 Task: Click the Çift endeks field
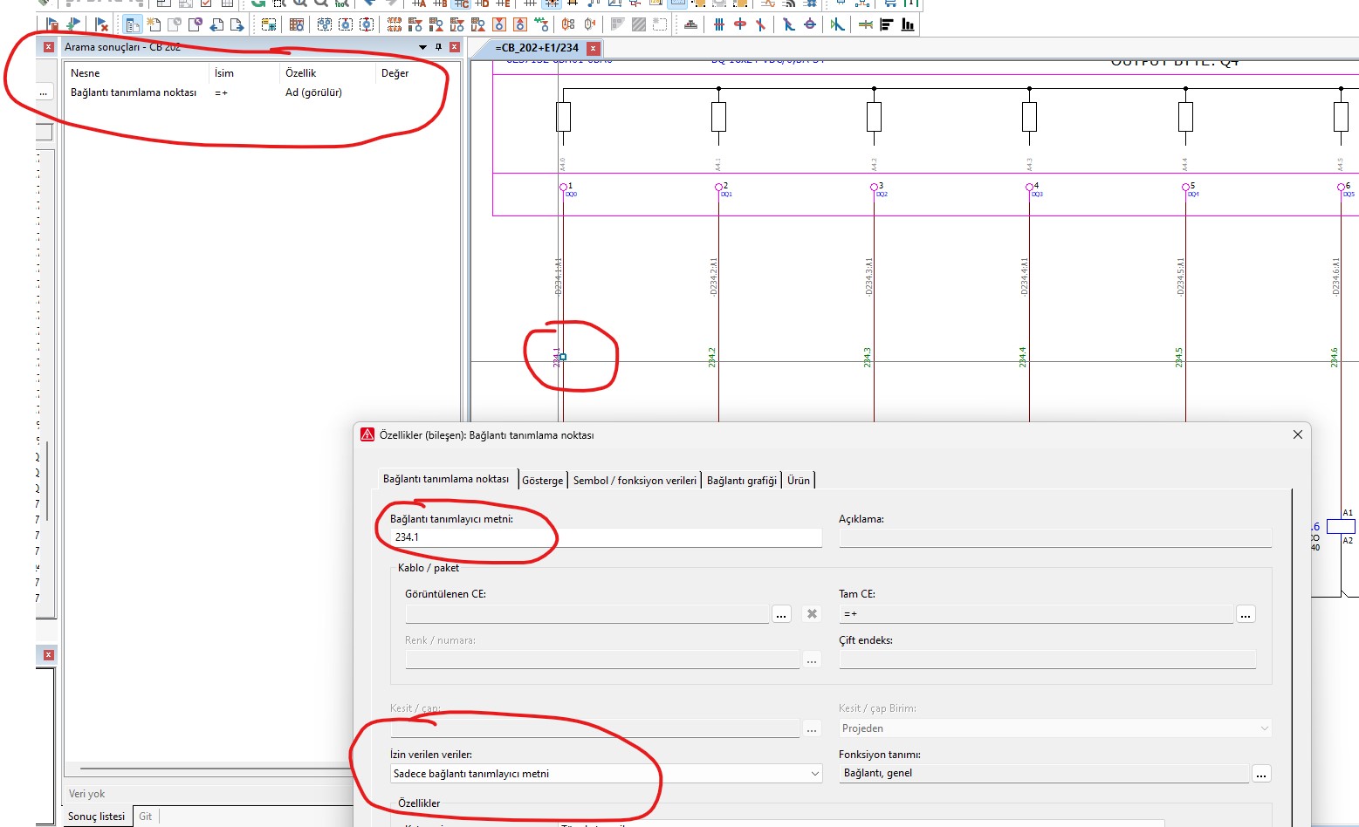coord(1047,660)
